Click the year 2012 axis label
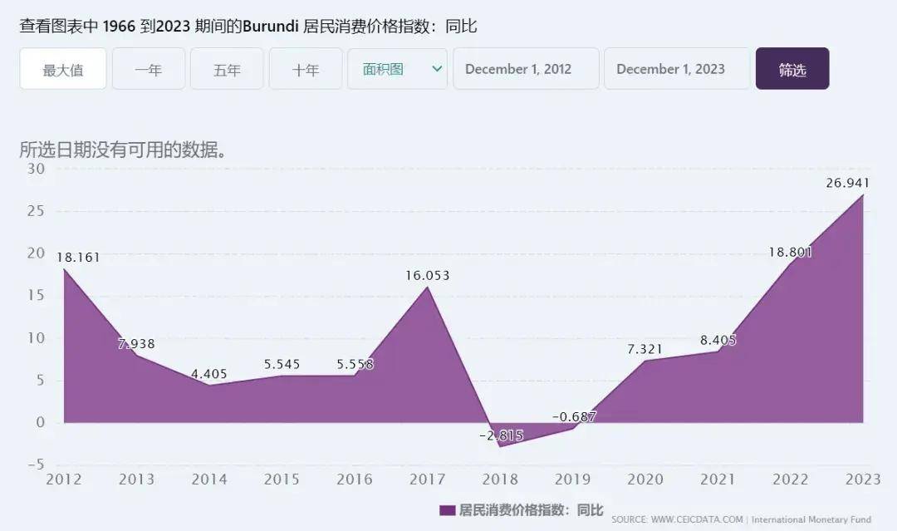The height and width of the screenshot is (531, 897). (x=65, y=479)
